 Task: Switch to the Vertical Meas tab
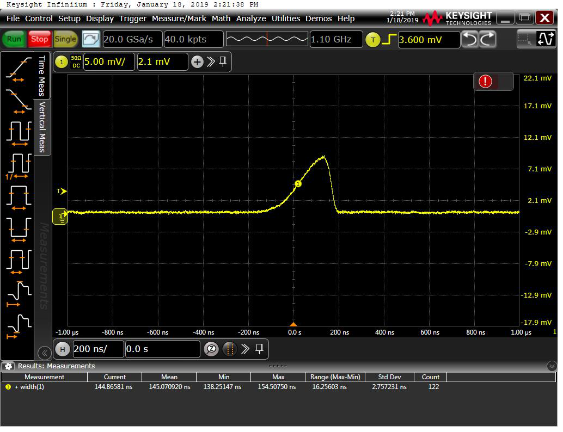(x=42, y=127)
